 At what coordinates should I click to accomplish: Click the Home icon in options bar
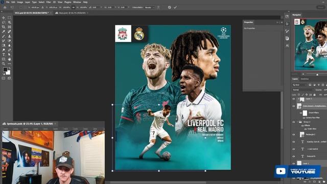click(x=5, y=7)
